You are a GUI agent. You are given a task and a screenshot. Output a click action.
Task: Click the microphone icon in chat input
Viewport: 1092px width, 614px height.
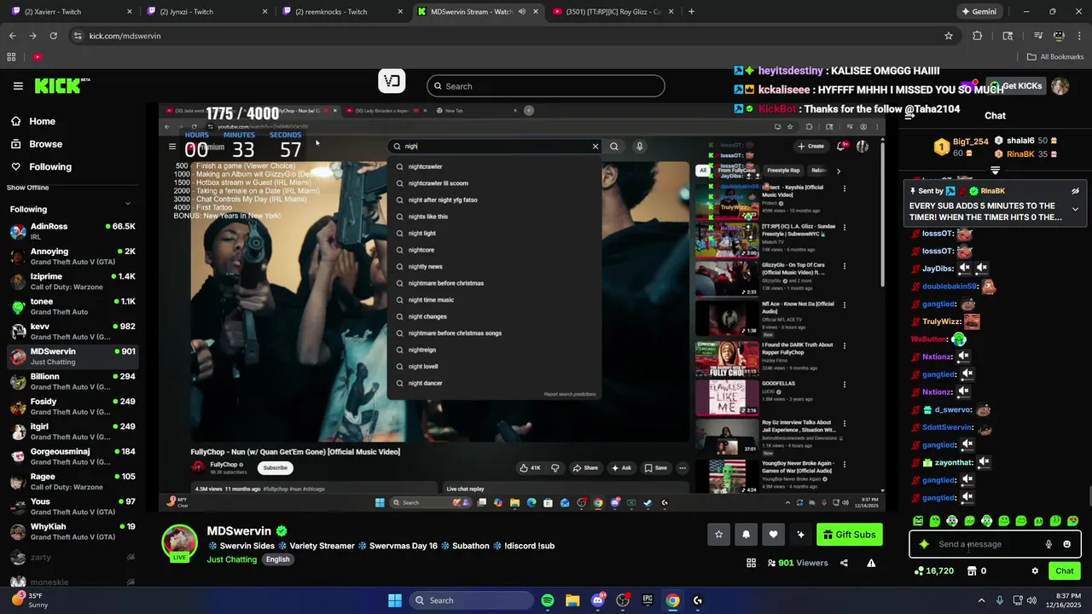pyautogui.click(x=1048, y=544)
